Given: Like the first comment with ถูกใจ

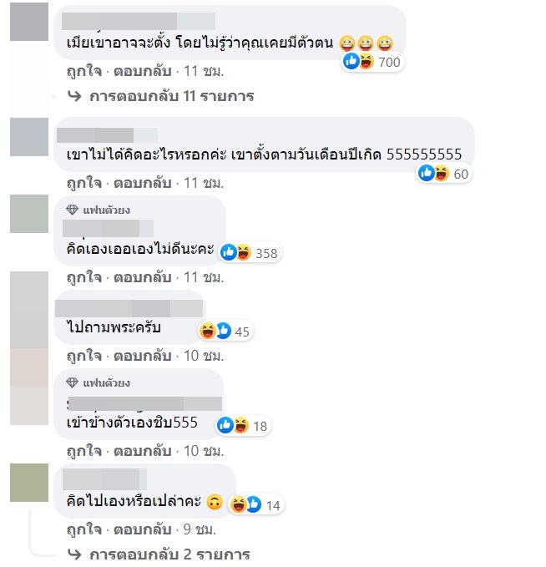Looking at the screenshot, I should 84,71.
